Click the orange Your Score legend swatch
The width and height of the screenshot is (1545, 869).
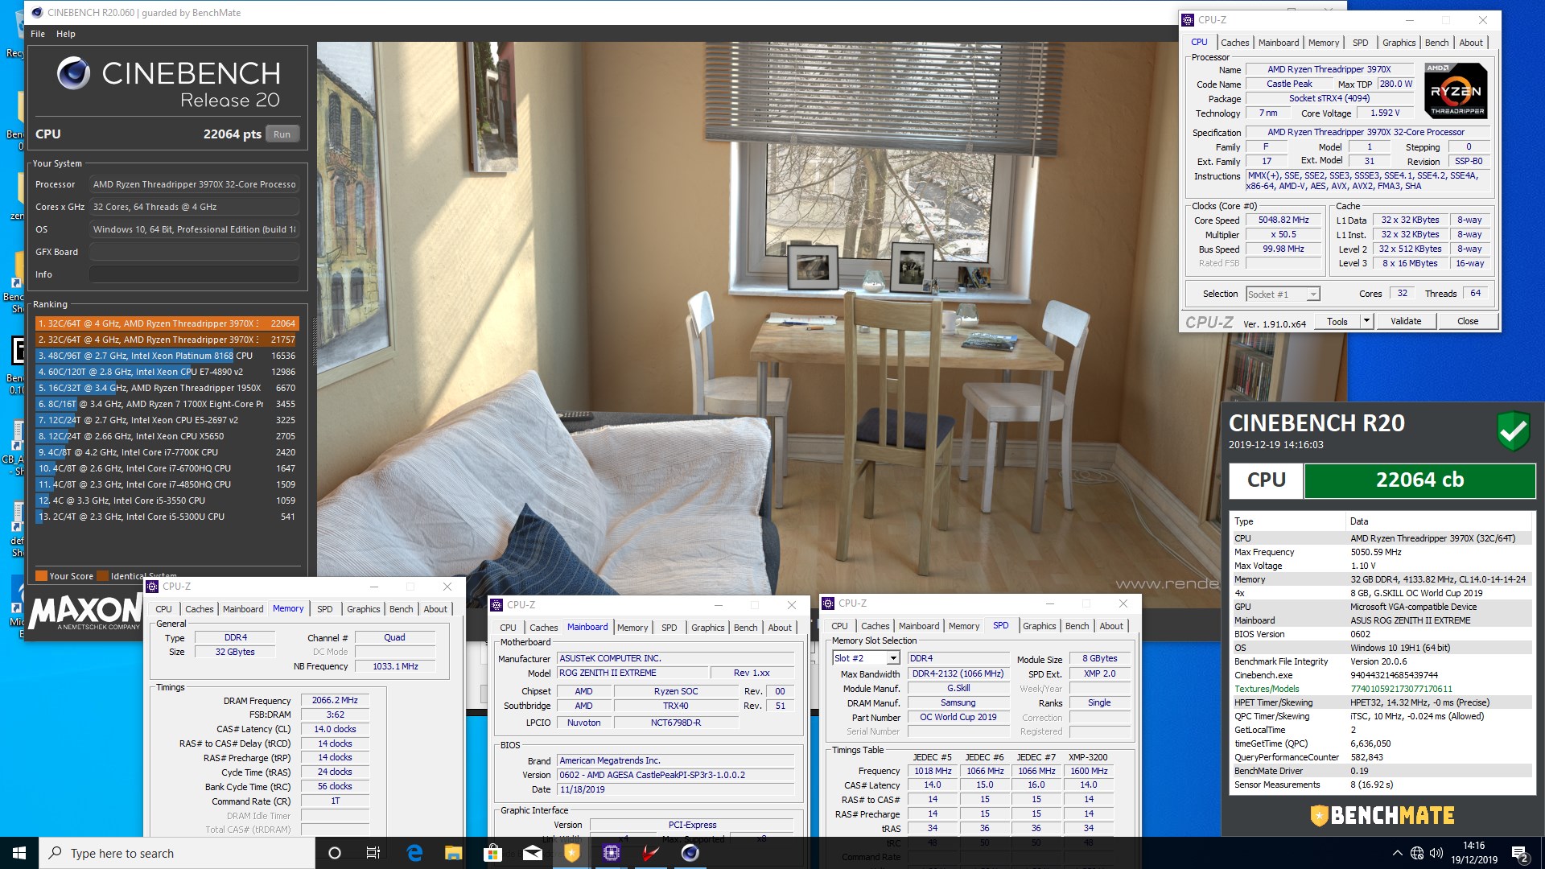(41, 576)
